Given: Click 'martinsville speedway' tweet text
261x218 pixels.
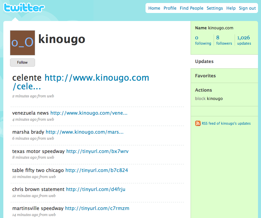Looking at the screenshot, I should (38, 208).
